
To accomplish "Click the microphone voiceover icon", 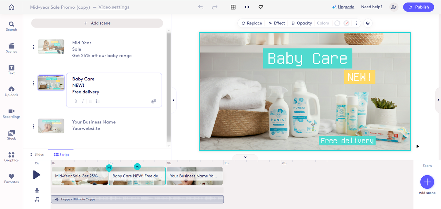I will [37, 190].
